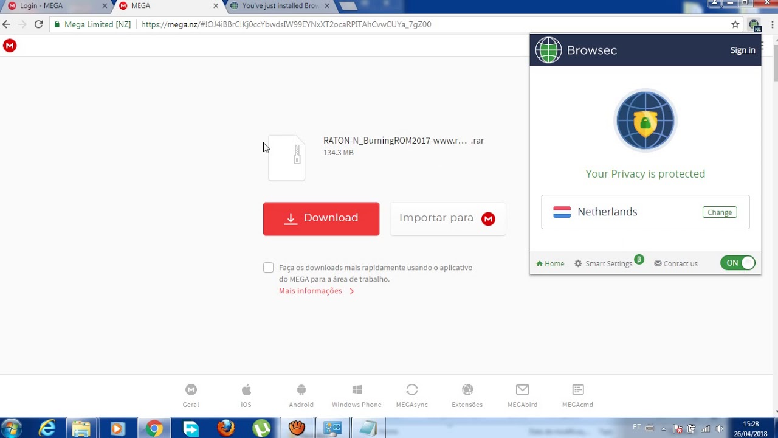This screenshot has height=438, width=778.
Task: Click the Browsec extension icon in Chrome toolbar
Action: click(x=754, y=25)
